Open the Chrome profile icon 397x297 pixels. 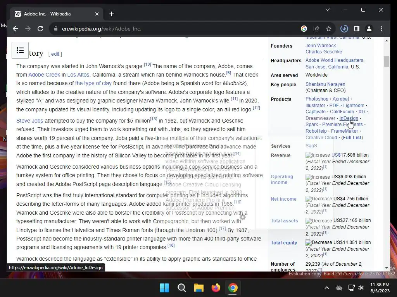point(369,29)
